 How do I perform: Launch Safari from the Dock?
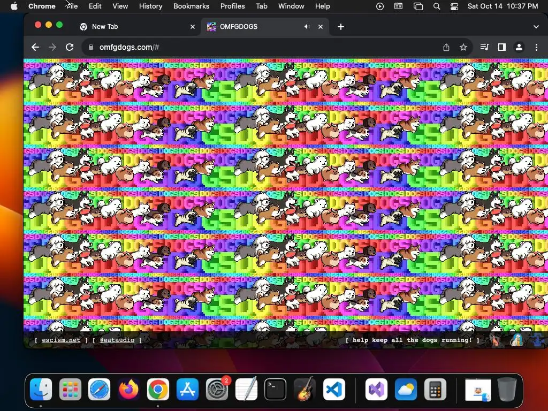99,390
